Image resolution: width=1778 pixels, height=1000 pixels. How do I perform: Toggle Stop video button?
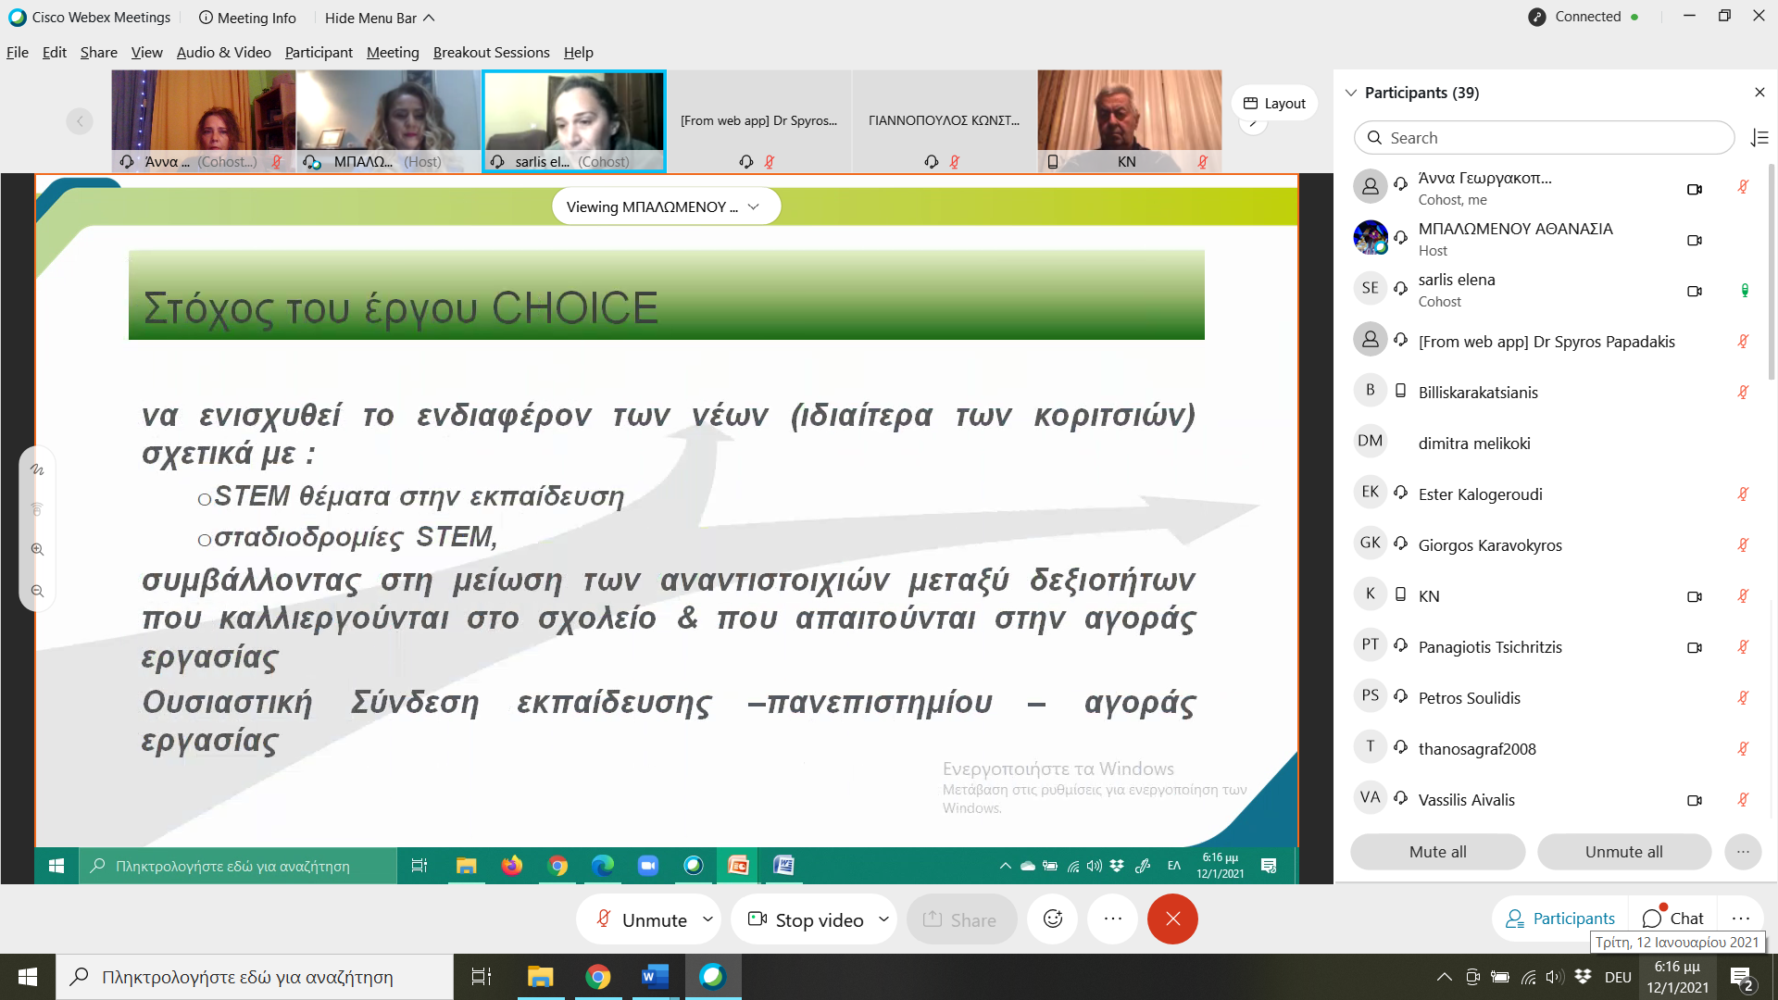click(x=806, y=919)
